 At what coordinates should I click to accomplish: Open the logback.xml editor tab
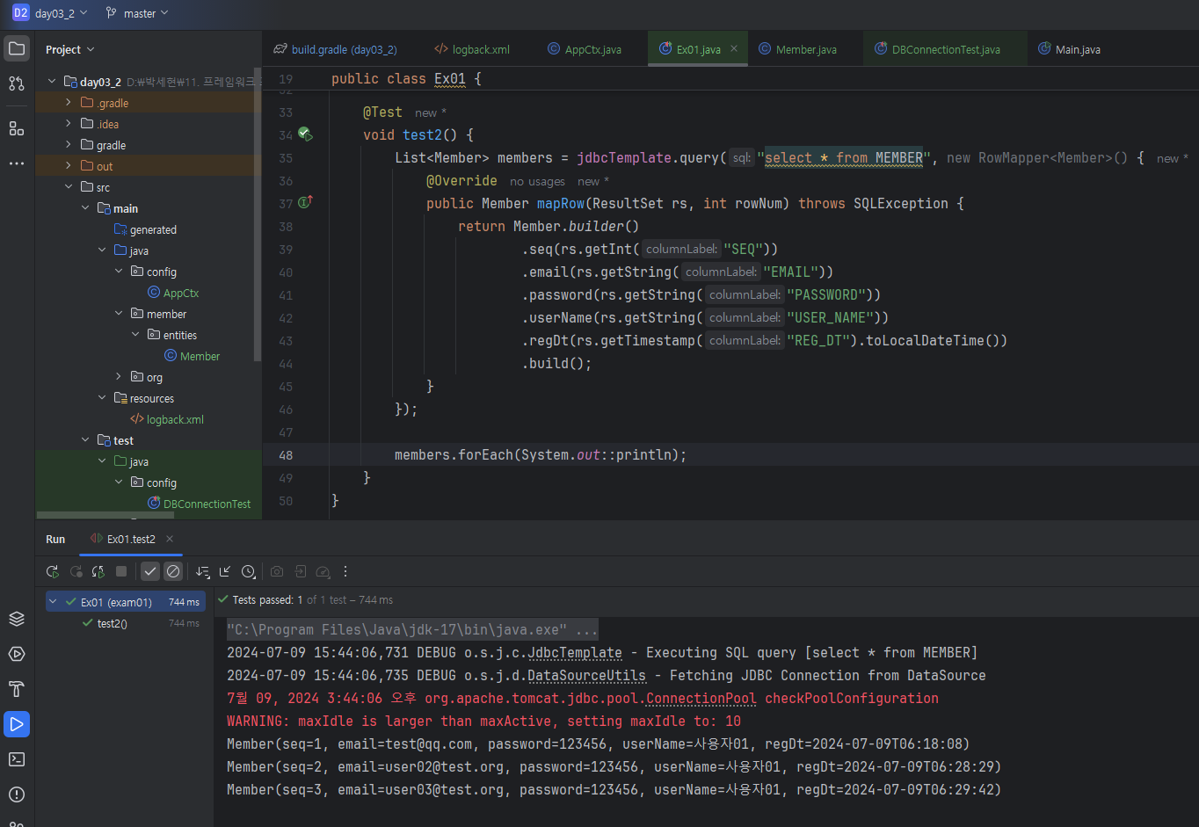(x=480, y=49)
